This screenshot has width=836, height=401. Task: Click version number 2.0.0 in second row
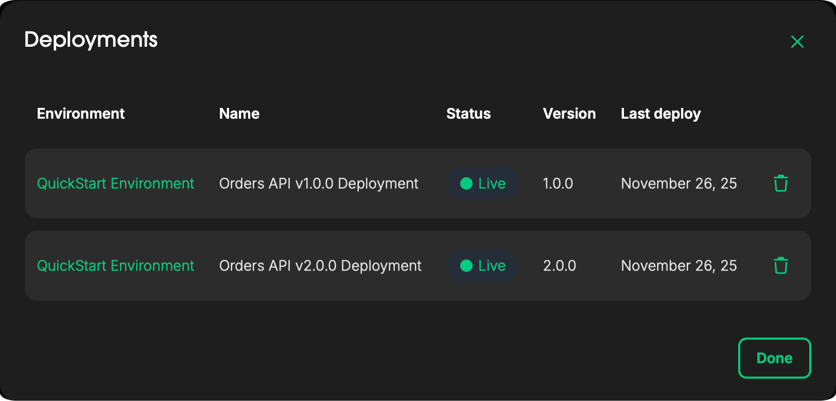coord(560,266)
